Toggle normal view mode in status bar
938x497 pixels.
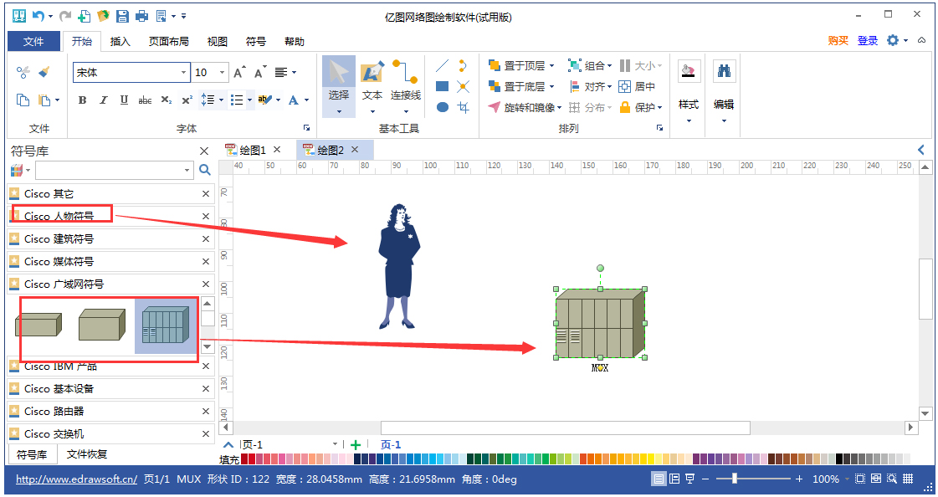(659, 479)
